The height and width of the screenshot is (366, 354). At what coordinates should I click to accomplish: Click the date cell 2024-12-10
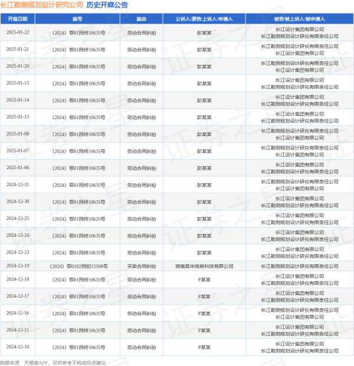[18, 347]
